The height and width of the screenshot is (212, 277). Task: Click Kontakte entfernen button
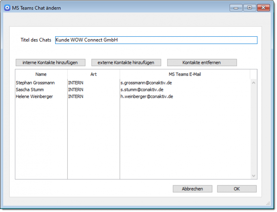202,62
